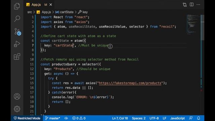Screen dimensions: 215x121
Task: Click Spaces: 2 indentation selector
Action: pyautogui.click(x=139, y=118)
